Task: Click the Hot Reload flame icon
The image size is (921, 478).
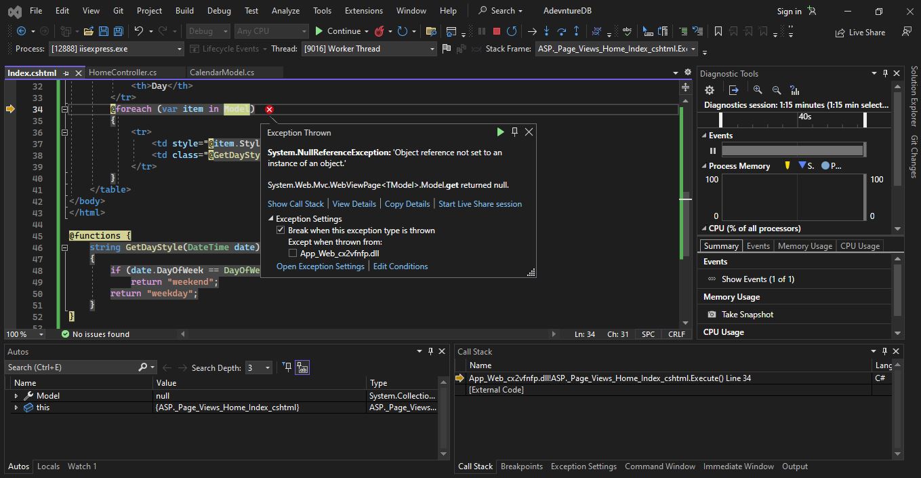Action: 380,31
